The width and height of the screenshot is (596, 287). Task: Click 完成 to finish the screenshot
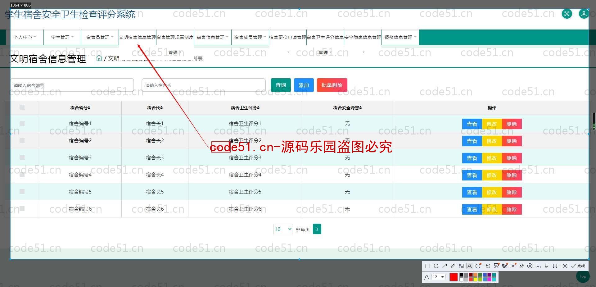[578, 266]
